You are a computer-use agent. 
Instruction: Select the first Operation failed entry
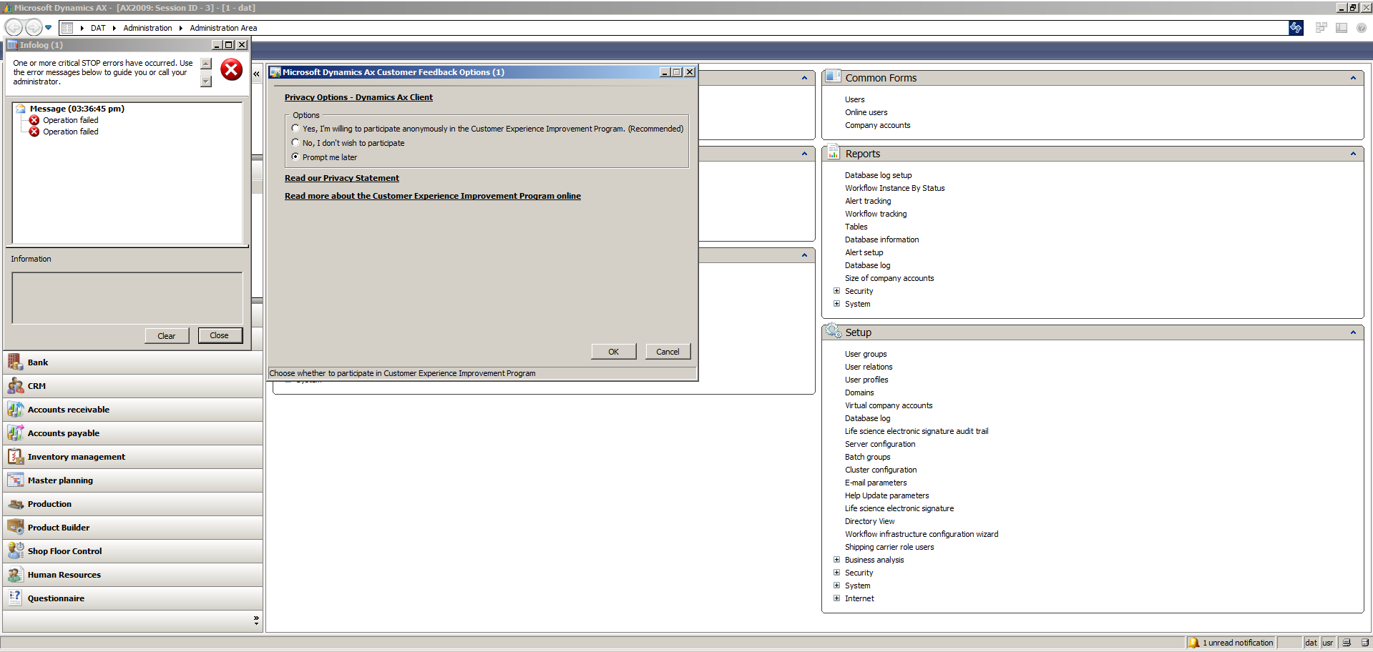(70, 120)
